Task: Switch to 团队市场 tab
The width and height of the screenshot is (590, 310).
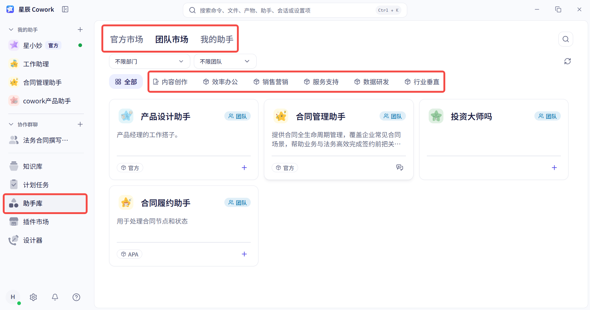Action: point(172,39)
